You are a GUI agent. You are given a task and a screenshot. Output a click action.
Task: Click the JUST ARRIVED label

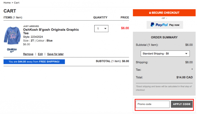pos(31,26)
